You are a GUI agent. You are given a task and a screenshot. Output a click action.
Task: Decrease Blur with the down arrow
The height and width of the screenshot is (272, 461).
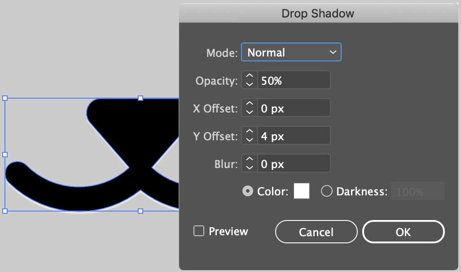tap(250, 168)
